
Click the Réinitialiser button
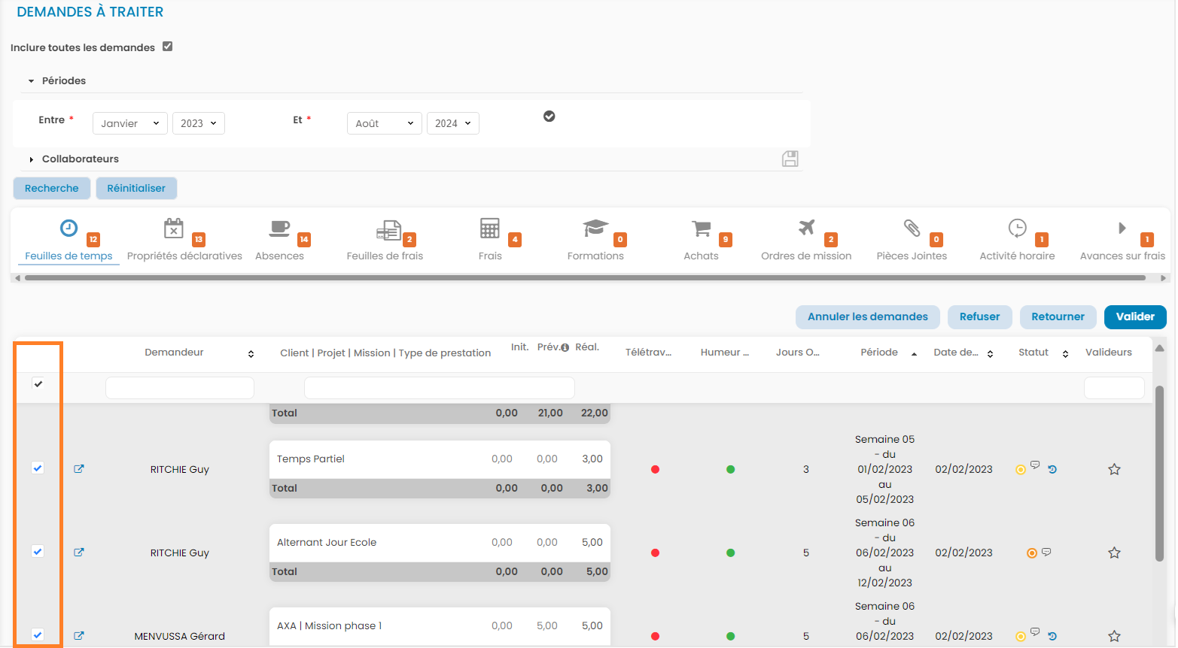(x=136, y=188)
